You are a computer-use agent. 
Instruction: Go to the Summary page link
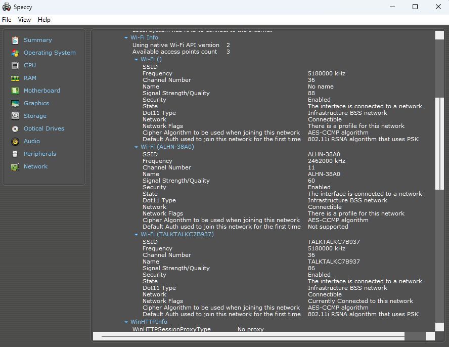pyautogui.click(x=38, y=40)
